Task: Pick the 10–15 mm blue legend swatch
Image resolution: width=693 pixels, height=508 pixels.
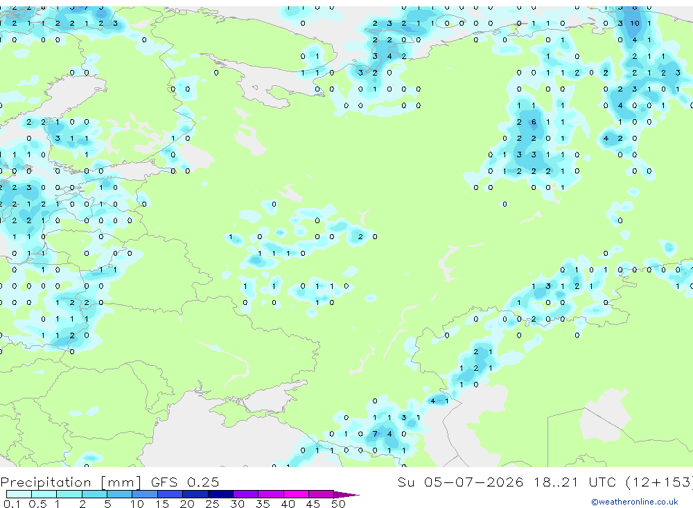Action: point(145,494)
